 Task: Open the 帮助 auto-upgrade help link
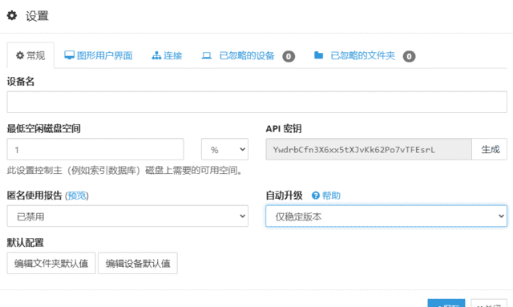point(331,196)
